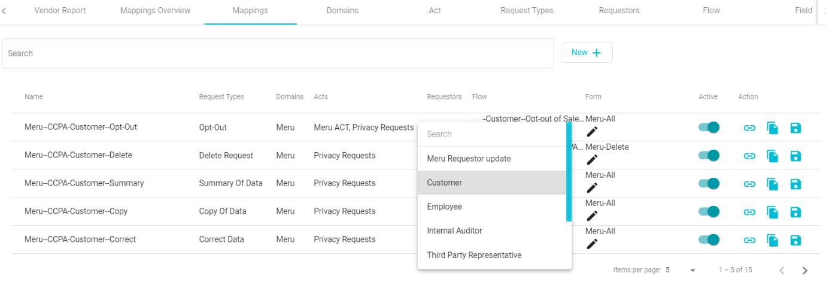Save the Meru--CCPA-Customer--Delete mapping
Screen dimensions: 826x285
pyautogui.click(x=795, y=156)
